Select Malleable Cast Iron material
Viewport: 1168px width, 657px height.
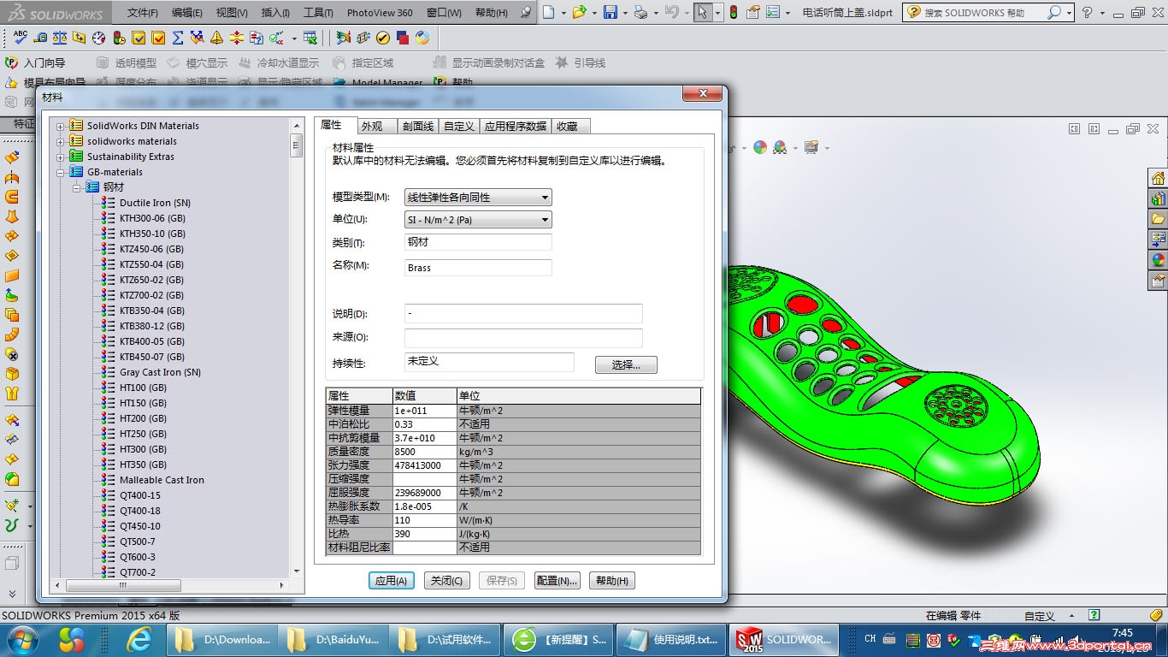162,480
